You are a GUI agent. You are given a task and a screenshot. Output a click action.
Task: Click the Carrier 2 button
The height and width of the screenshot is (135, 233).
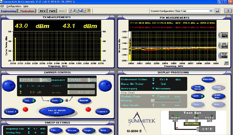(103, 112)
